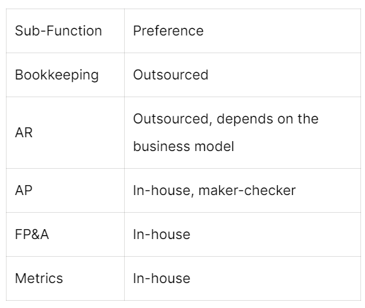The height and width of the screenshot is (308, 365).
Task: Click 'Outsourced, depends on the' text line
Action: (226, 119)
